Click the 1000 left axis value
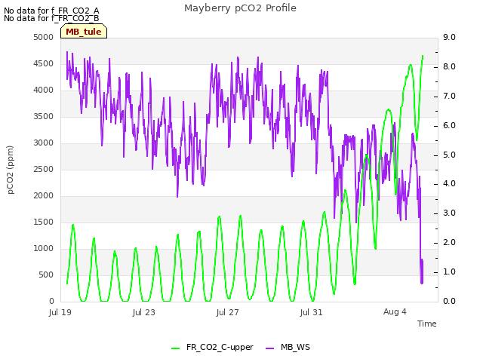This screenshot has height=362, width=483. 44,249
